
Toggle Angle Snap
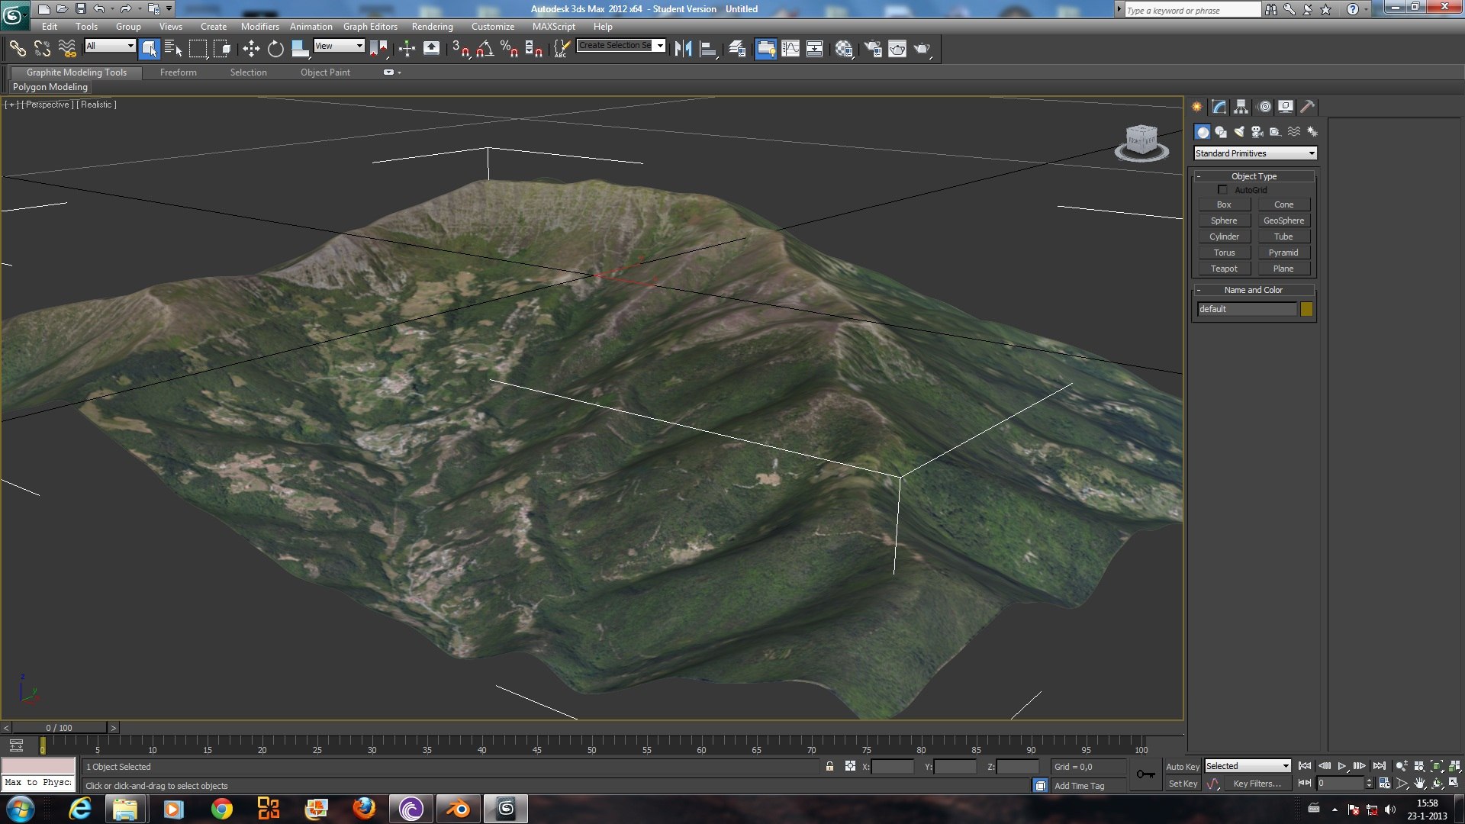pyautogui.click(x=485, y=49)
